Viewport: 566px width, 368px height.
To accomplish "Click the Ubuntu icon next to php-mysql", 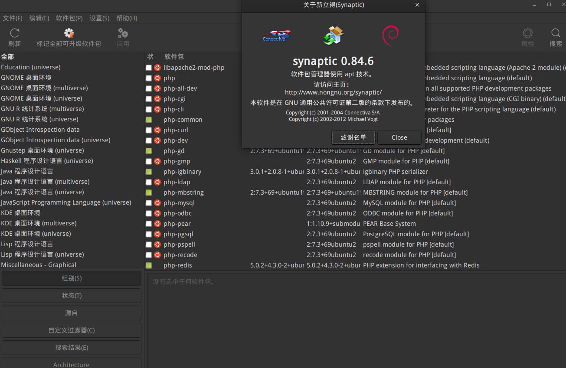I will click(157, 203).
